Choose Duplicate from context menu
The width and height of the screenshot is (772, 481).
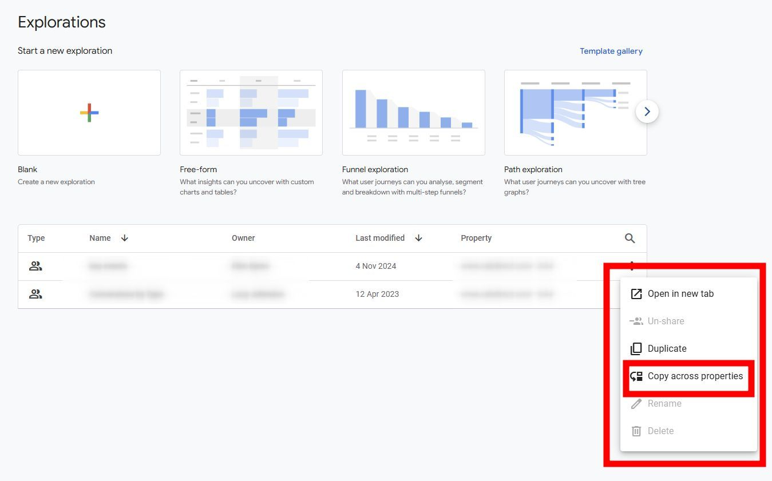tap(688, 349)
